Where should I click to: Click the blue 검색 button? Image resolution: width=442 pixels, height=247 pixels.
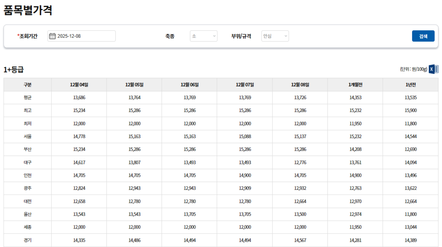click(x=423, y=36)
